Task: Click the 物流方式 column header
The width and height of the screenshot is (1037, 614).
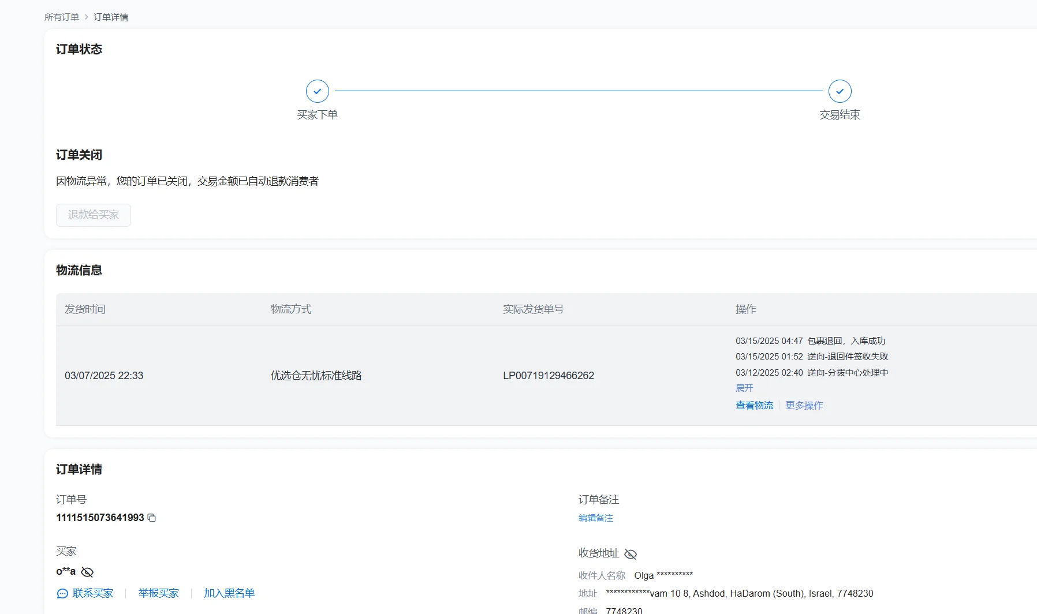Action: click(291, 309)
